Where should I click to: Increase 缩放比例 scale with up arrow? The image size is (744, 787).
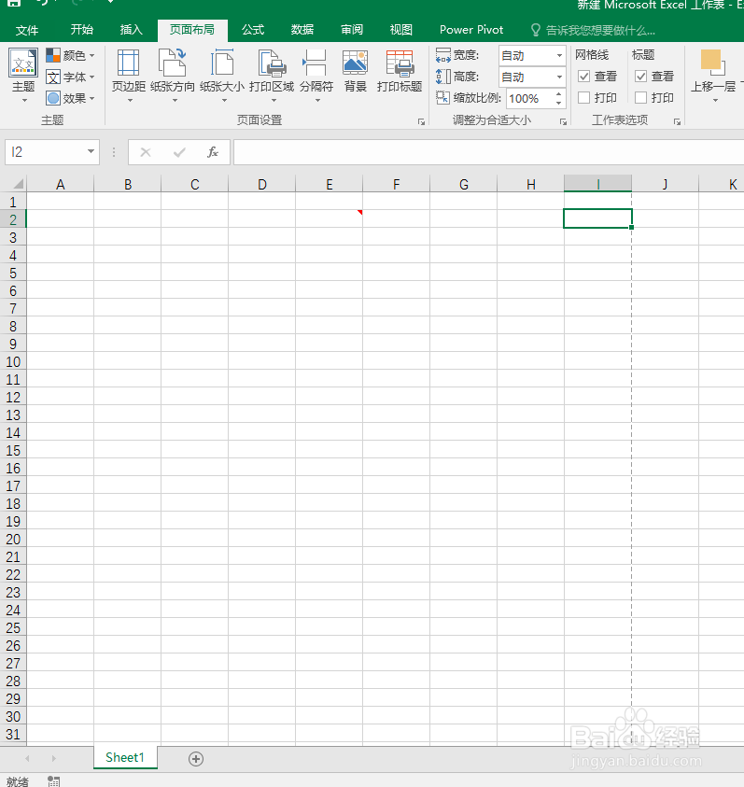click(559, 93)
